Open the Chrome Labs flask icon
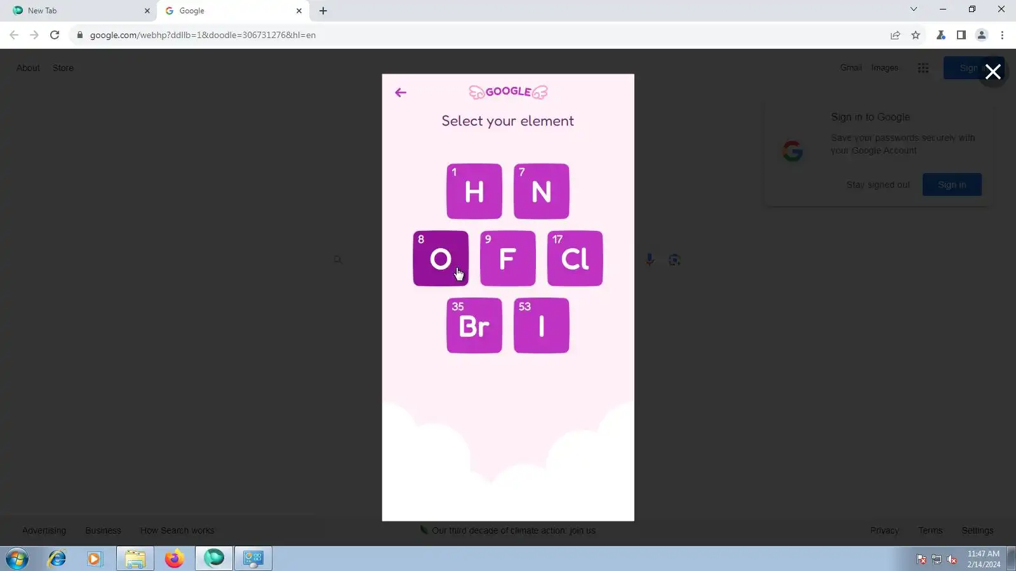The height and width of the screenshot is (571, 1016). pos(941,35)
